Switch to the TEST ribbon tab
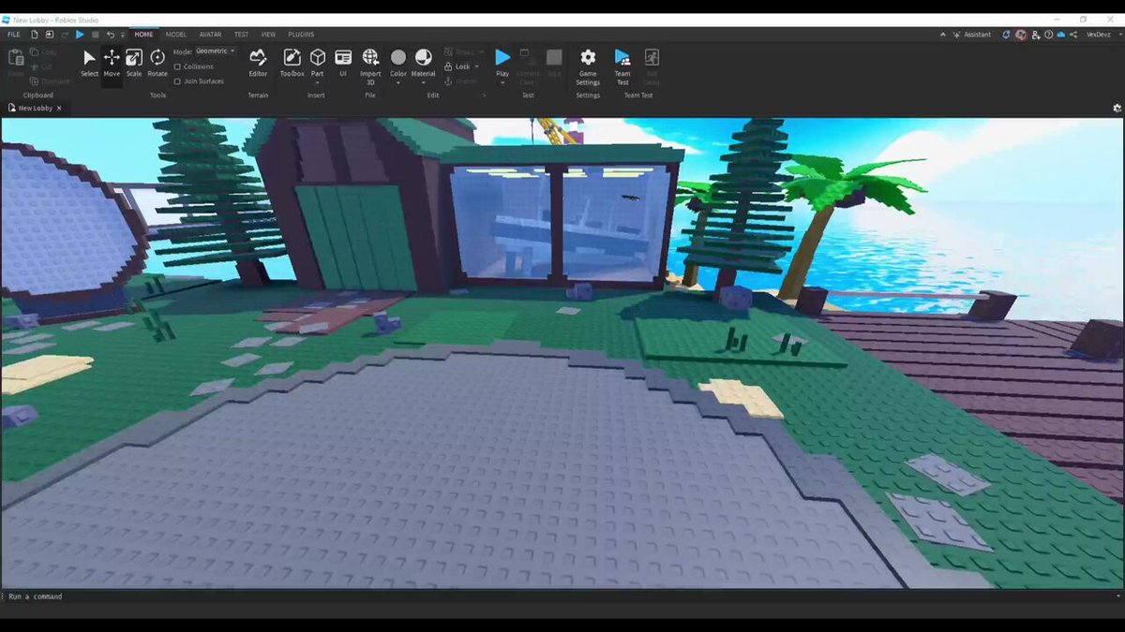 pyautogui.click(x=241, y=35)
